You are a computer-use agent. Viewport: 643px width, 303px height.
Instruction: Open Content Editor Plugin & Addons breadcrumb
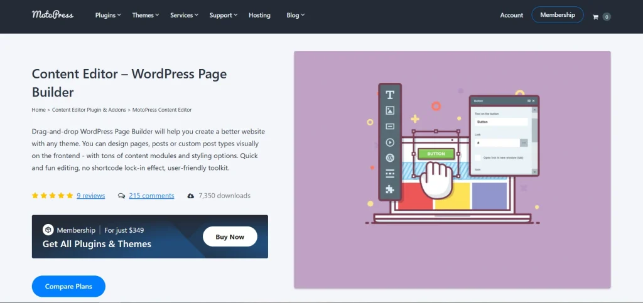tap(89, 110)
